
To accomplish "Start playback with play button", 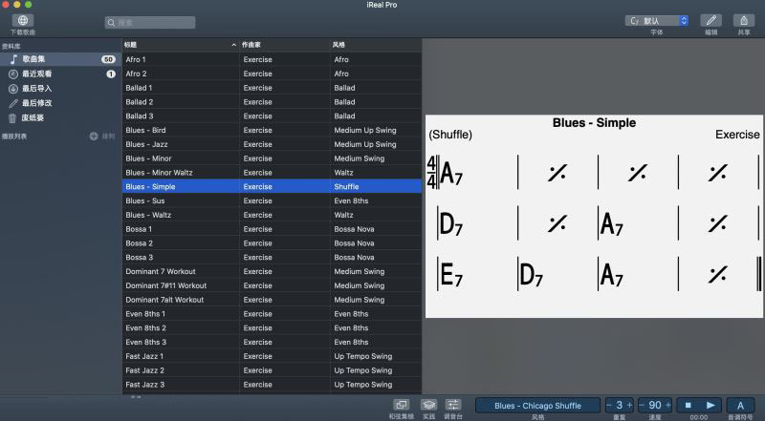I will pos(710,406).
